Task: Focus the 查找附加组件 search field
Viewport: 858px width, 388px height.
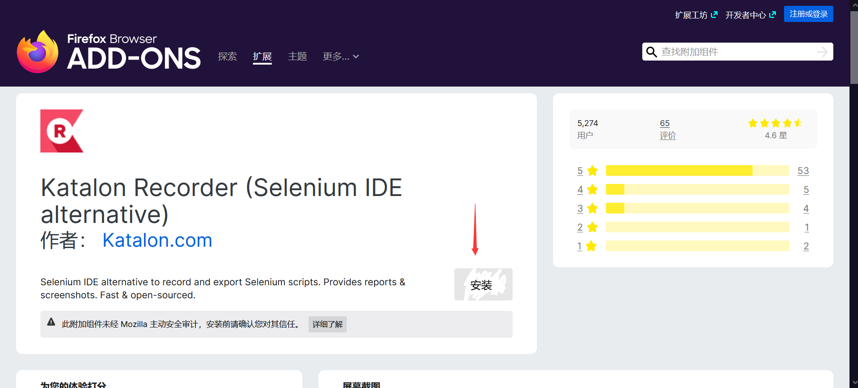Action: click(737, 52)
